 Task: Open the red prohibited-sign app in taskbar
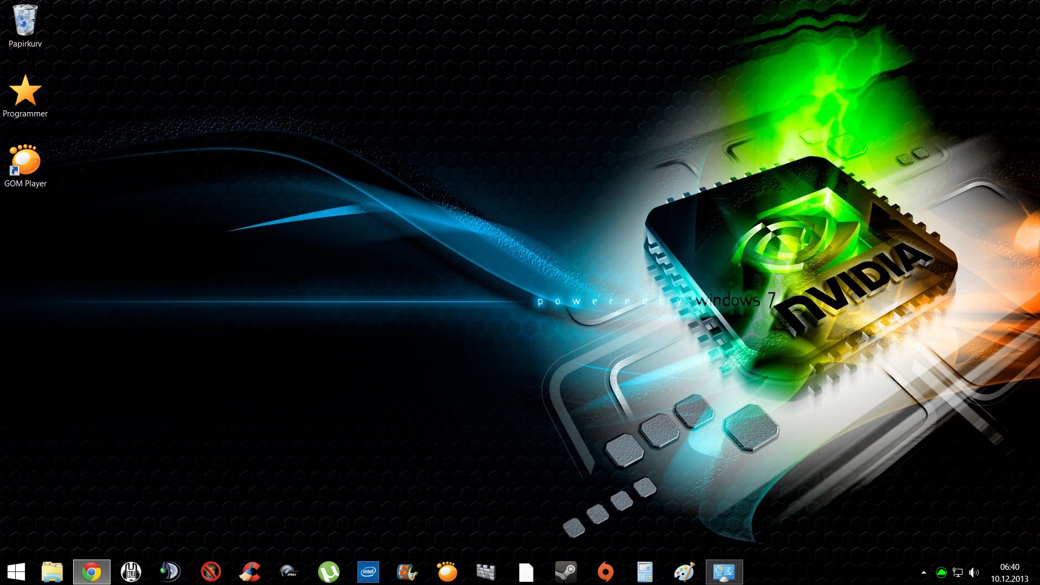(x=211, y=572)
